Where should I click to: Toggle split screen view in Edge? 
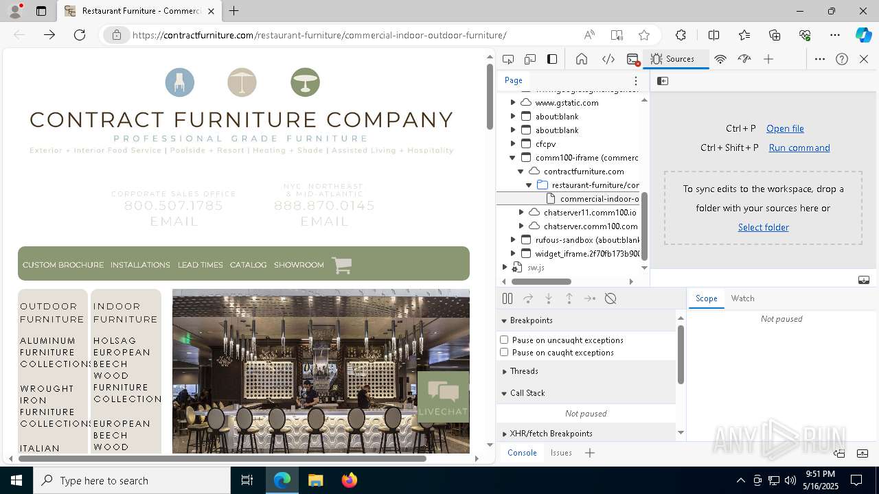pos(714,35)
